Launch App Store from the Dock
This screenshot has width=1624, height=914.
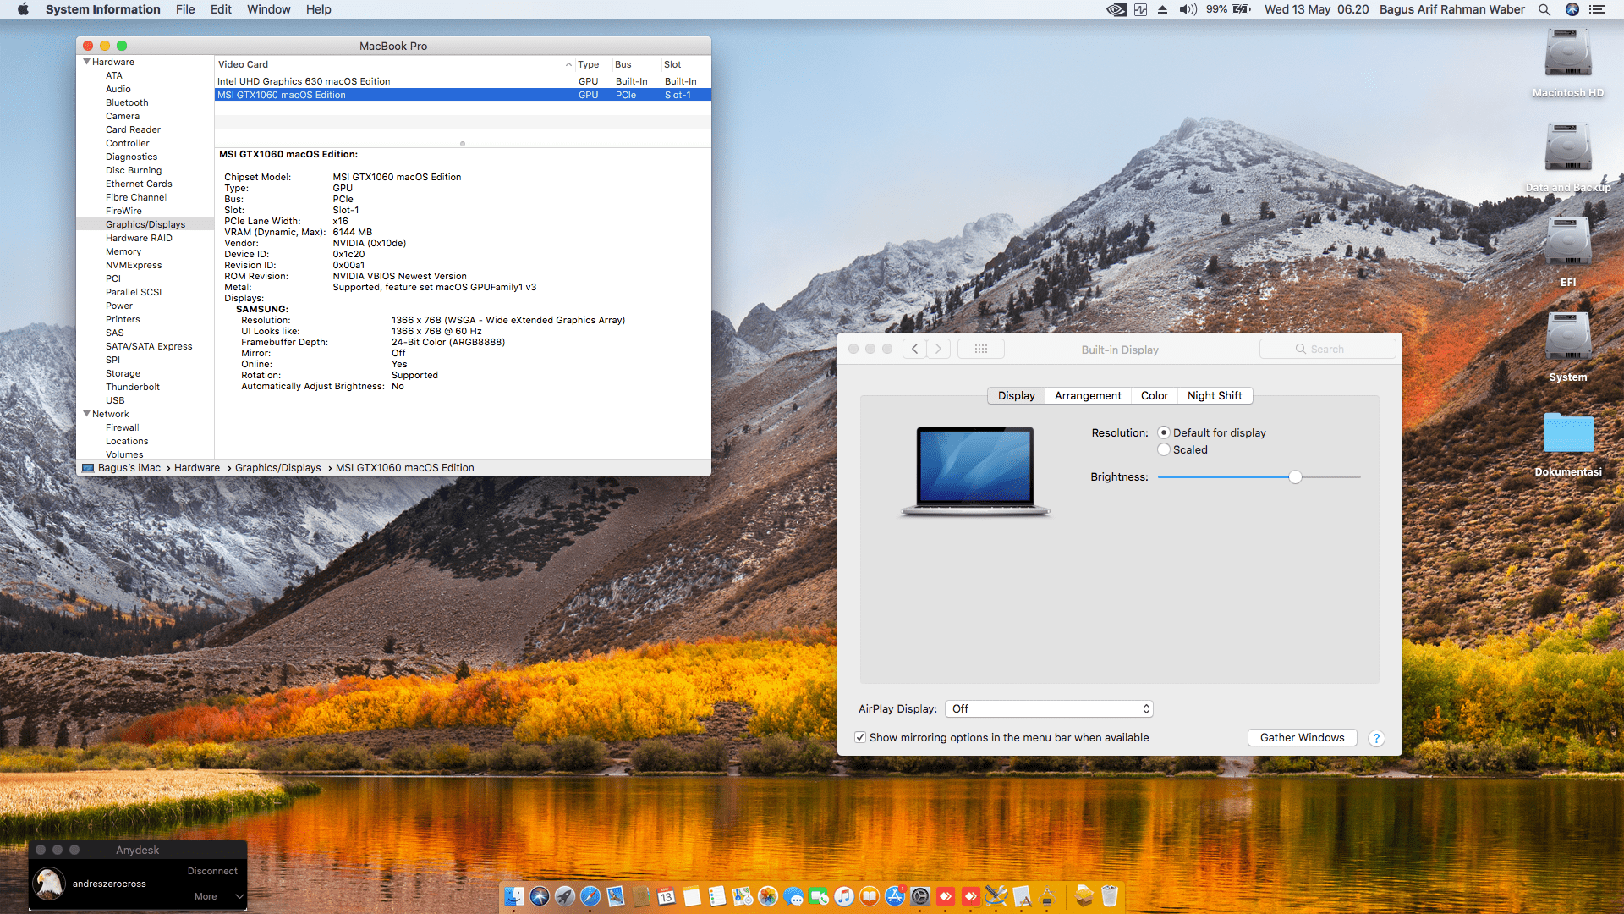point(894,896)
